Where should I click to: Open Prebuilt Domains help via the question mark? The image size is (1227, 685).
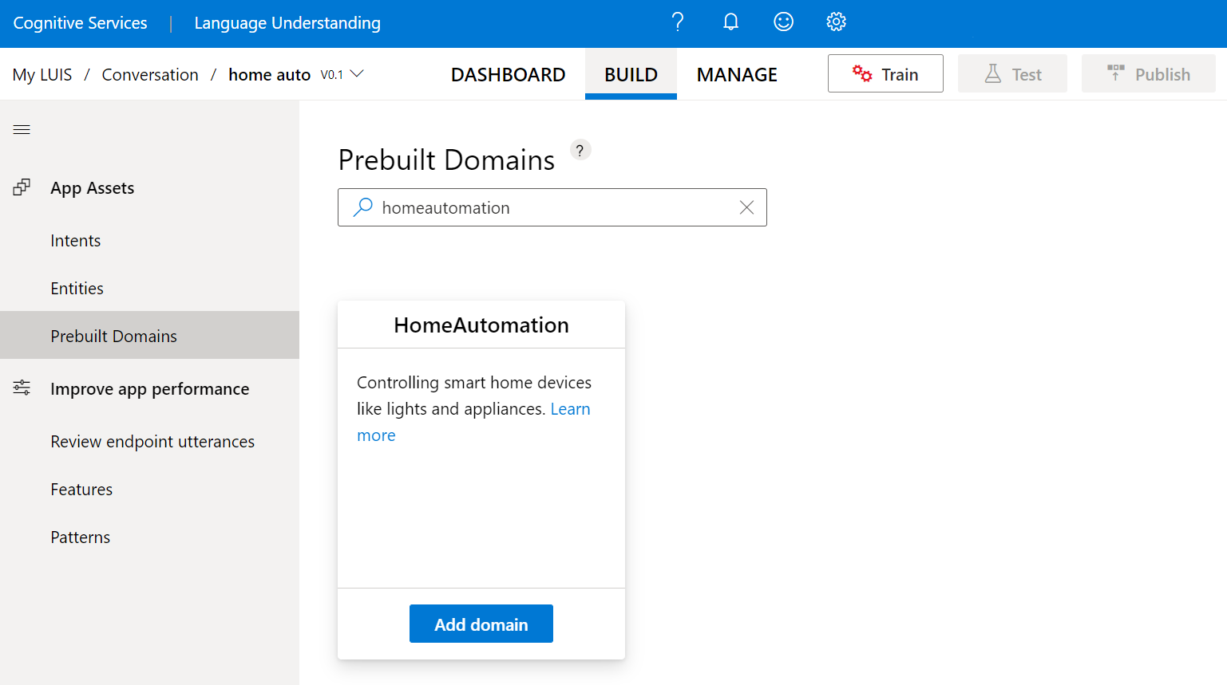pos(580,149)
